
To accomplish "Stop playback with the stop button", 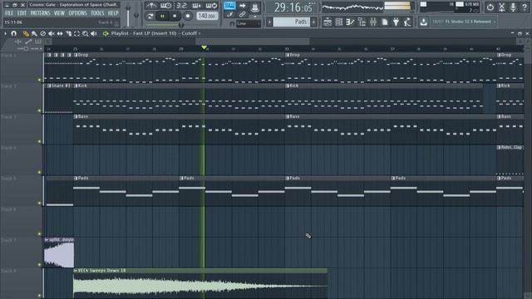I will click(175, 16).
